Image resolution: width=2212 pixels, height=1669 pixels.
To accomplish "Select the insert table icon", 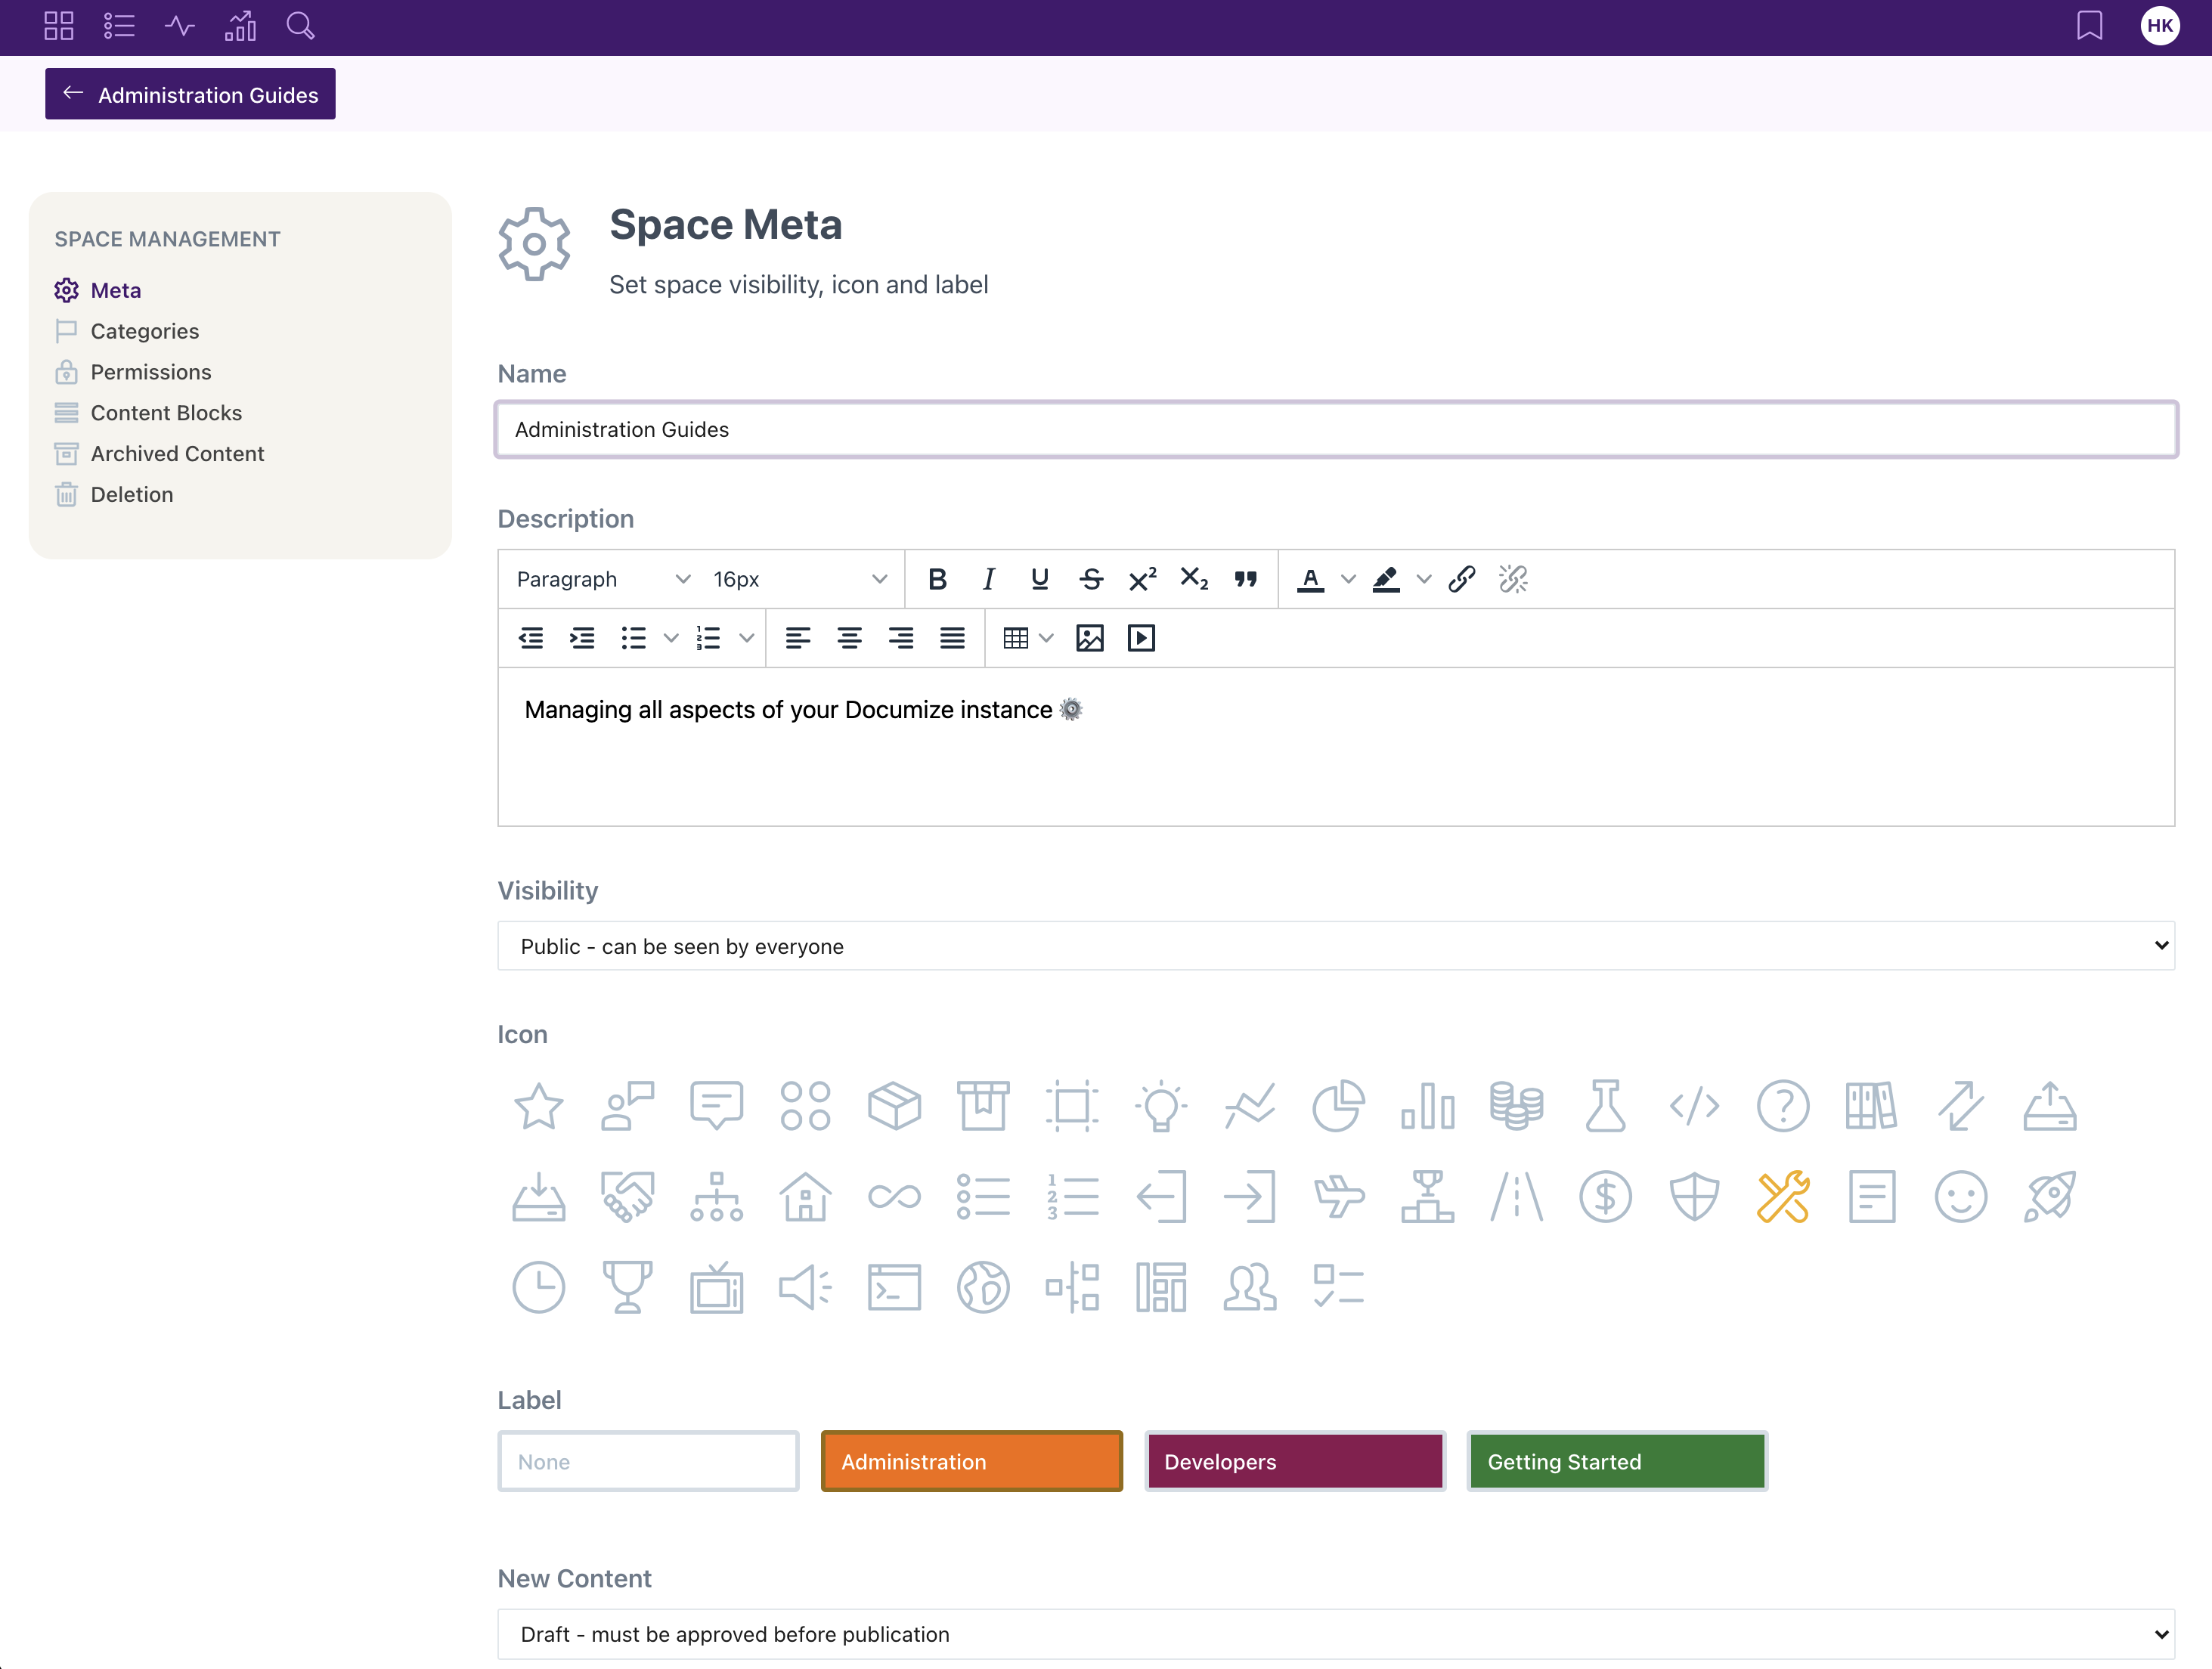I will click(x=1017, y=638).
